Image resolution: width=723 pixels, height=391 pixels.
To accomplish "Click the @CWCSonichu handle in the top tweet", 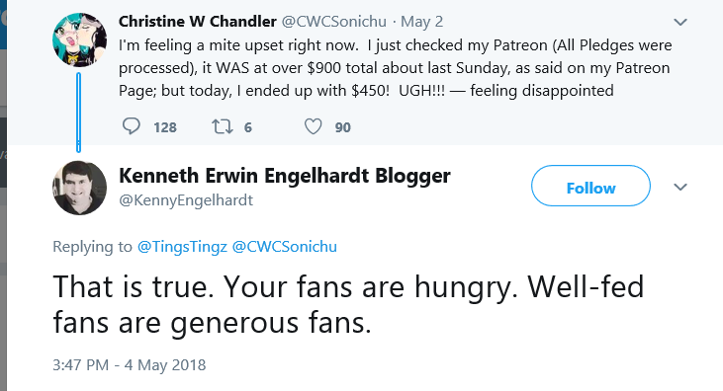I will coord(334,21).
